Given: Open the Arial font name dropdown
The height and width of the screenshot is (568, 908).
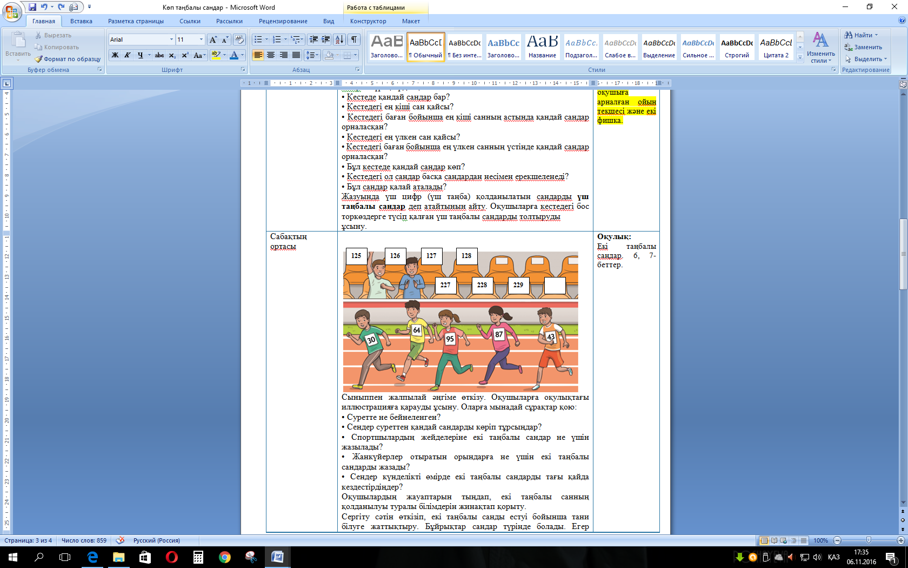Looking at the screenshot, I should tap(171, 39).
